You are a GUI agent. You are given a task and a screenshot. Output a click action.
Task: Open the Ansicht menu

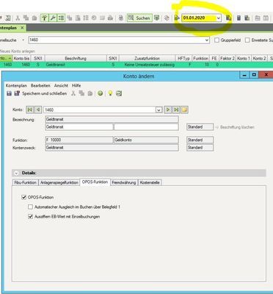[61, 85]
